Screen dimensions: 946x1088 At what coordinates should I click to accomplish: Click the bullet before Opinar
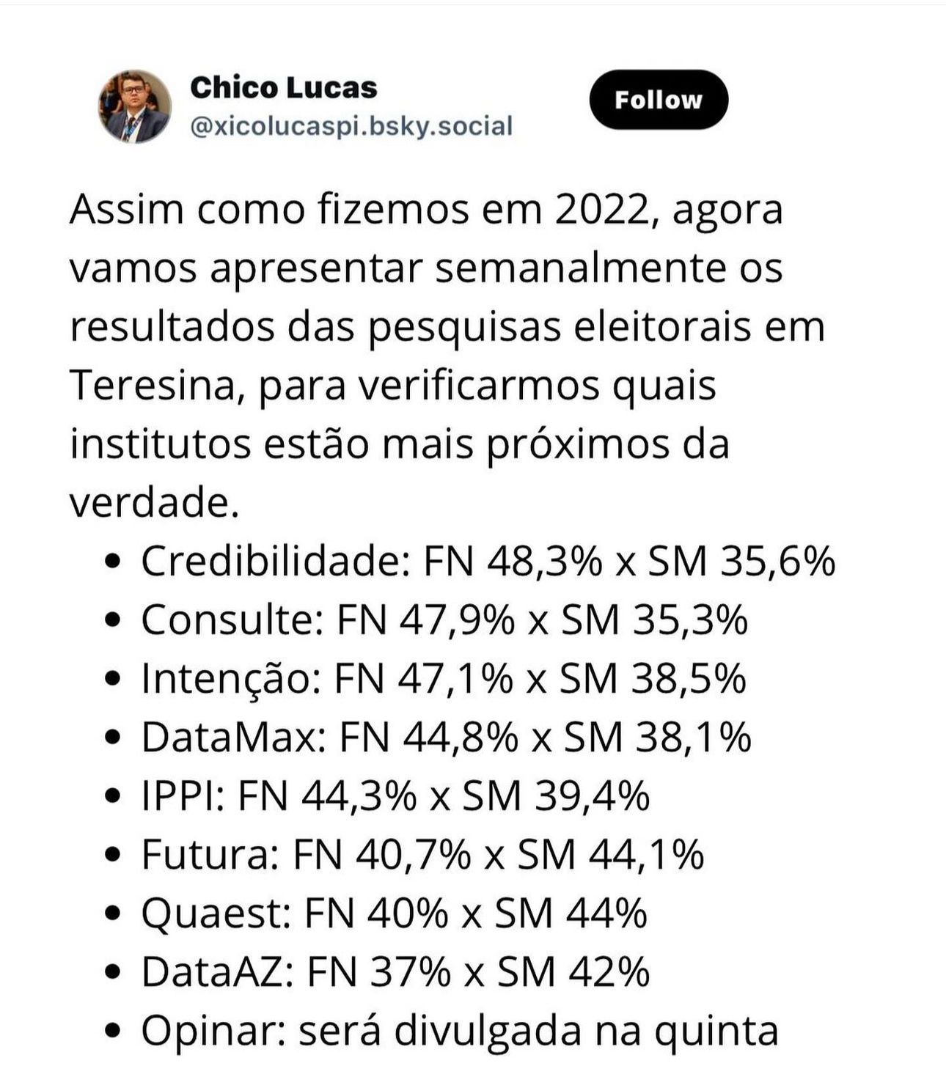(112, 1032)
